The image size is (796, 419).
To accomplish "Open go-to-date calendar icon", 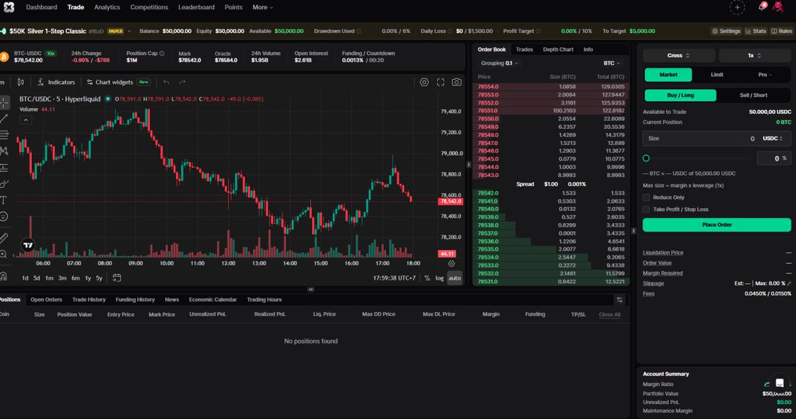I will point(117,278).
